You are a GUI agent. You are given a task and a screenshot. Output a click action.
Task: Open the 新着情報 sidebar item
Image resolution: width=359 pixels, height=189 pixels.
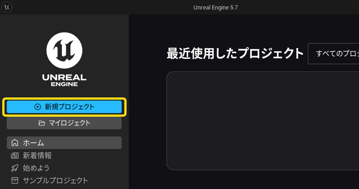pyautogui.click(x=37, y=155)
